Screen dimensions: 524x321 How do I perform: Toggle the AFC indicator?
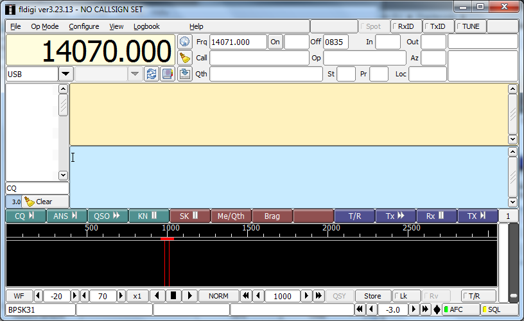[461, 309]
